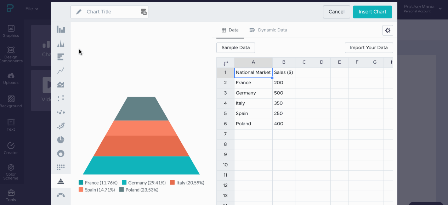Choose the bubble chart type

(61, 112)
